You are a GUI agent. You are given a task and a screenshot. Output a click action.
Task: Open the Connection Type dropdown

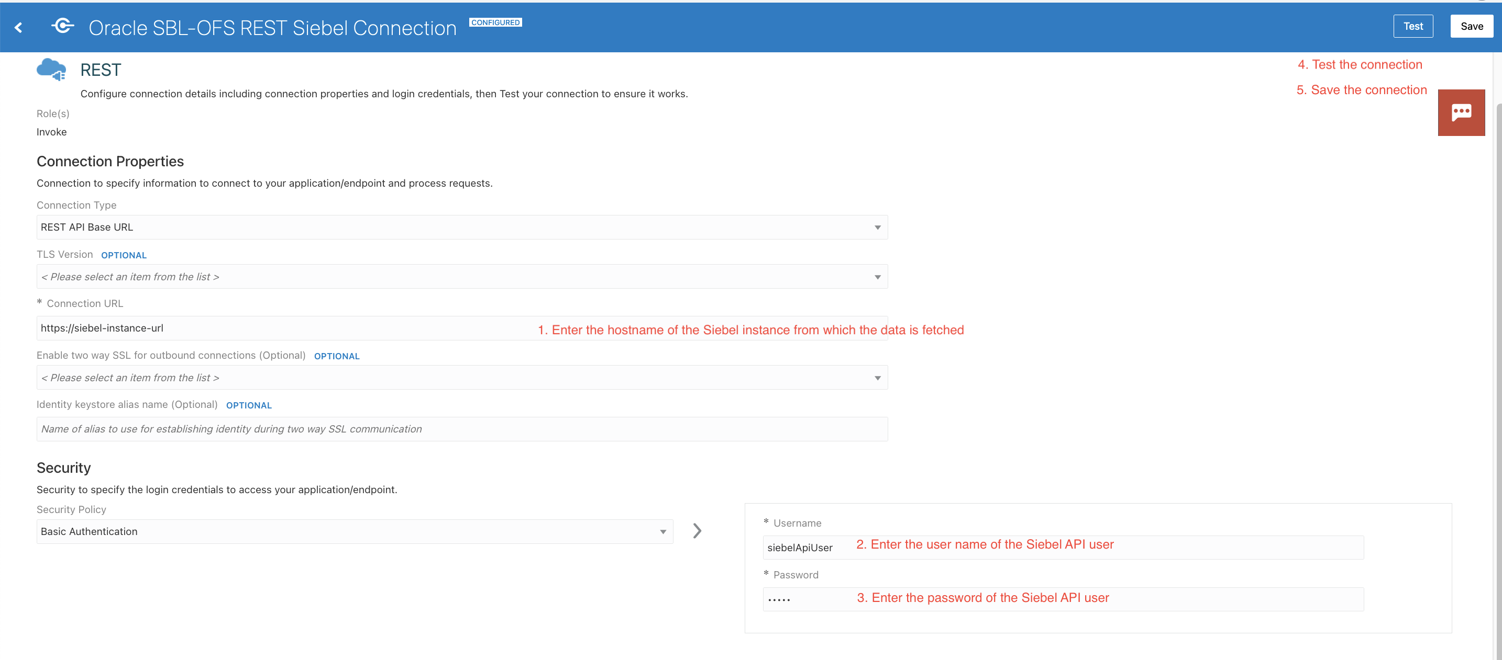(461, 227)
